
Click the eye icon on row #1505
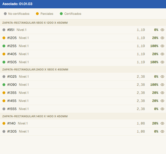coord(162,62)
